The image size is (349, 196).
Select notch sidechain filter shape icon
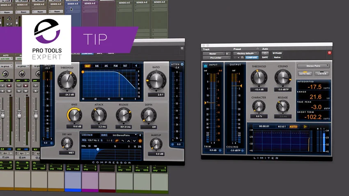[134, 141]
